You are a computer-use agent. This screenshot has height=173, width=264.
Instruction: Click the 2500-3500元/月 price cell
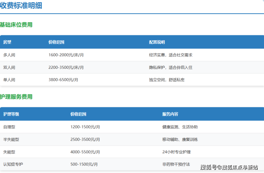(x=85, y=139)
